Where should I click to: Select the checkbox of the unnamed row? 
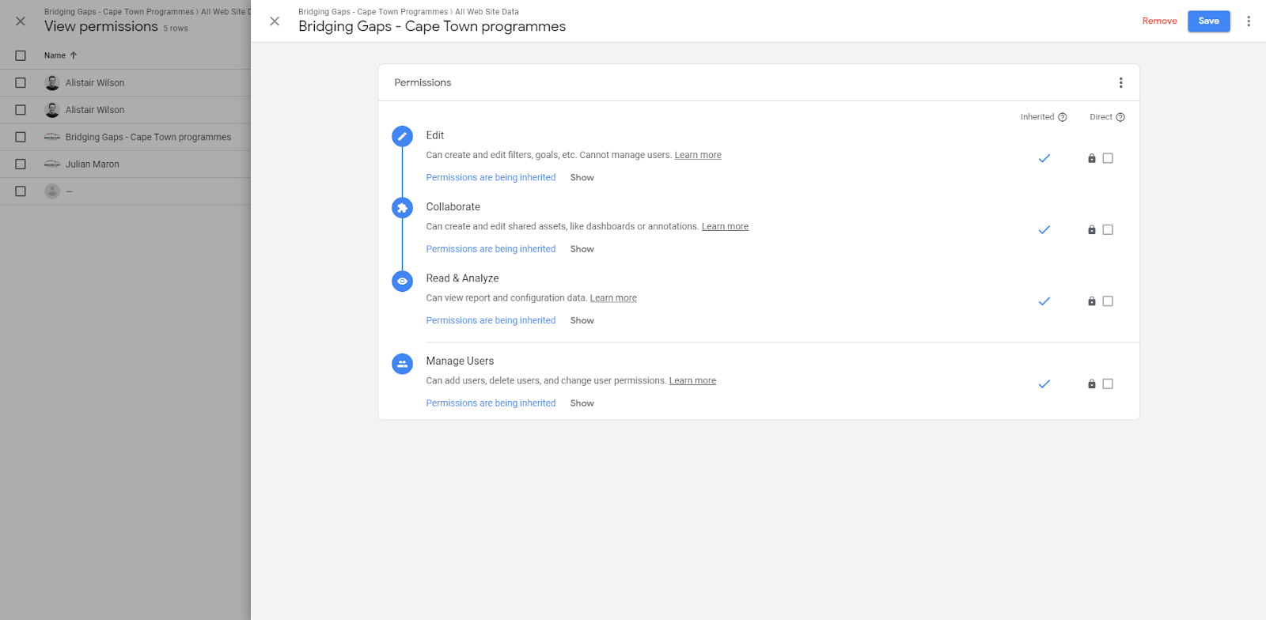coord(21,191)
